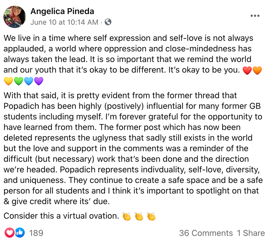Open Angelica Pineda's profile picture

(x=15, y=17)
